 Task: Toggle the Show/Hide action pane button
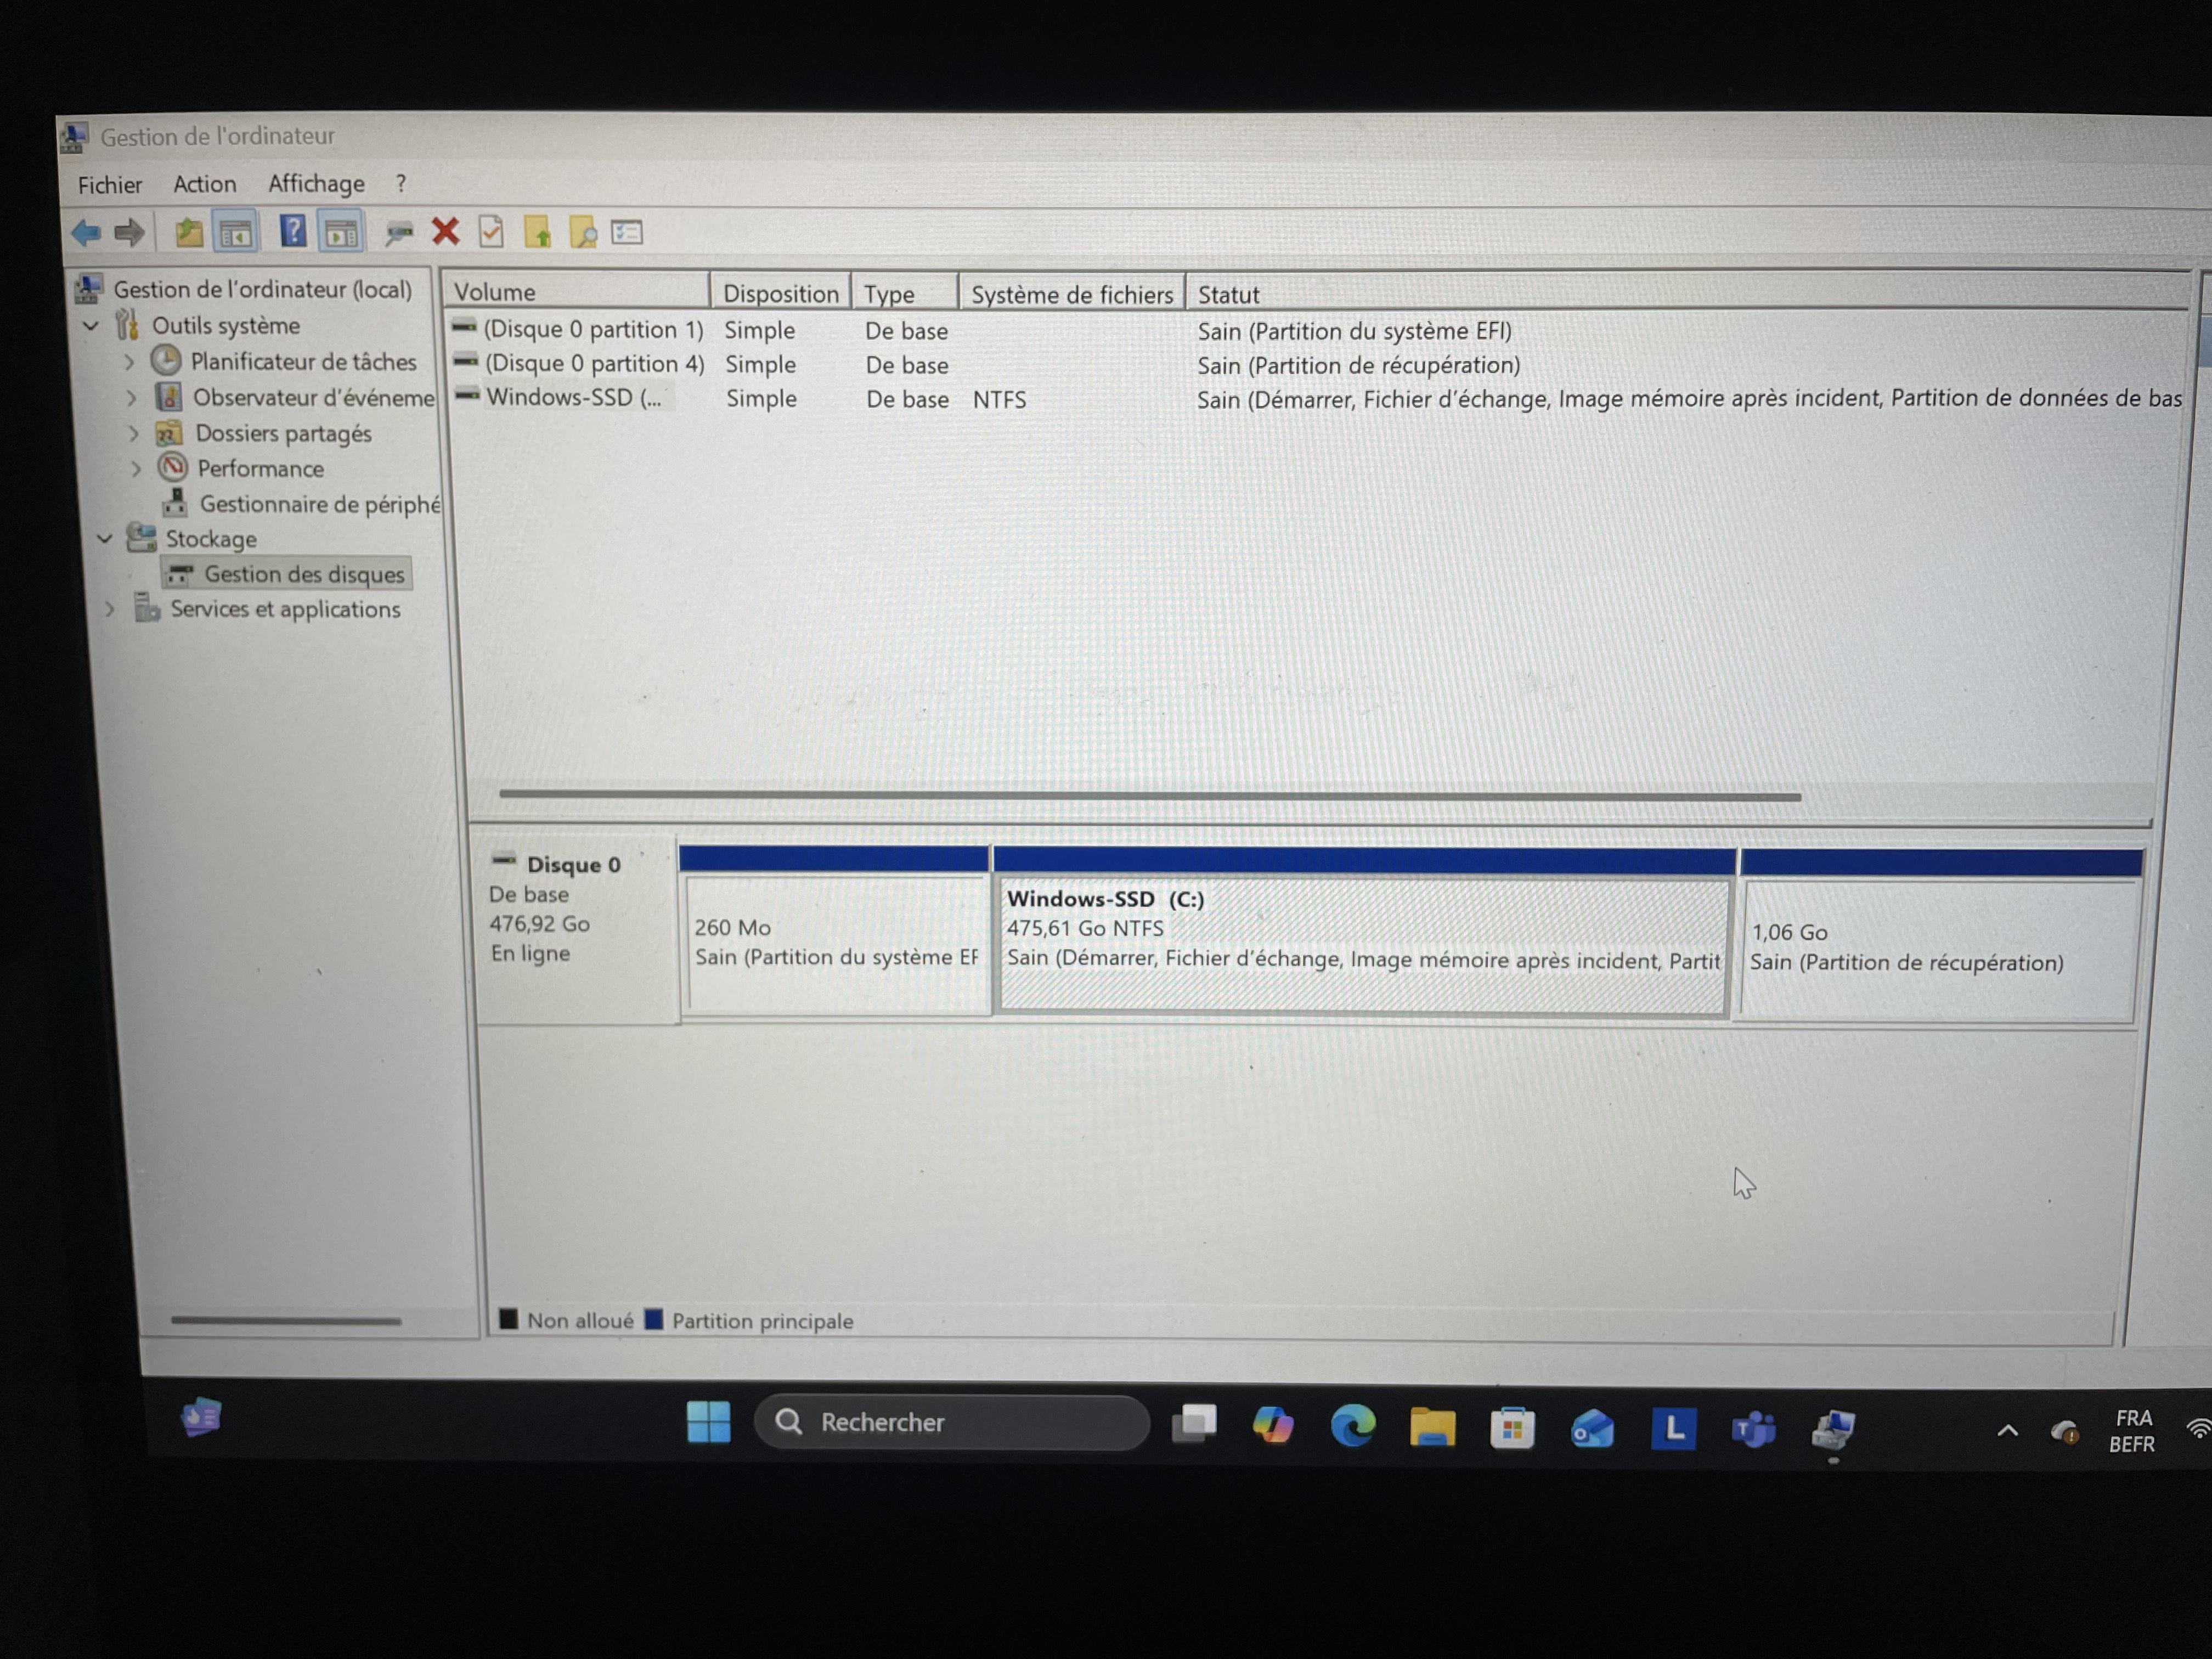coord(340,233)
